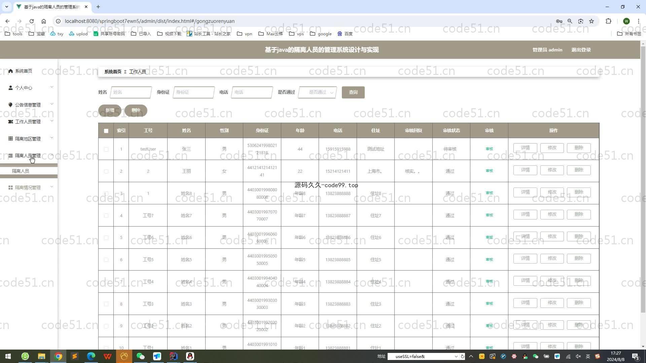Click the browser back arrow
The height and width of the screenshot is (363, 646).
coord(7,21)
